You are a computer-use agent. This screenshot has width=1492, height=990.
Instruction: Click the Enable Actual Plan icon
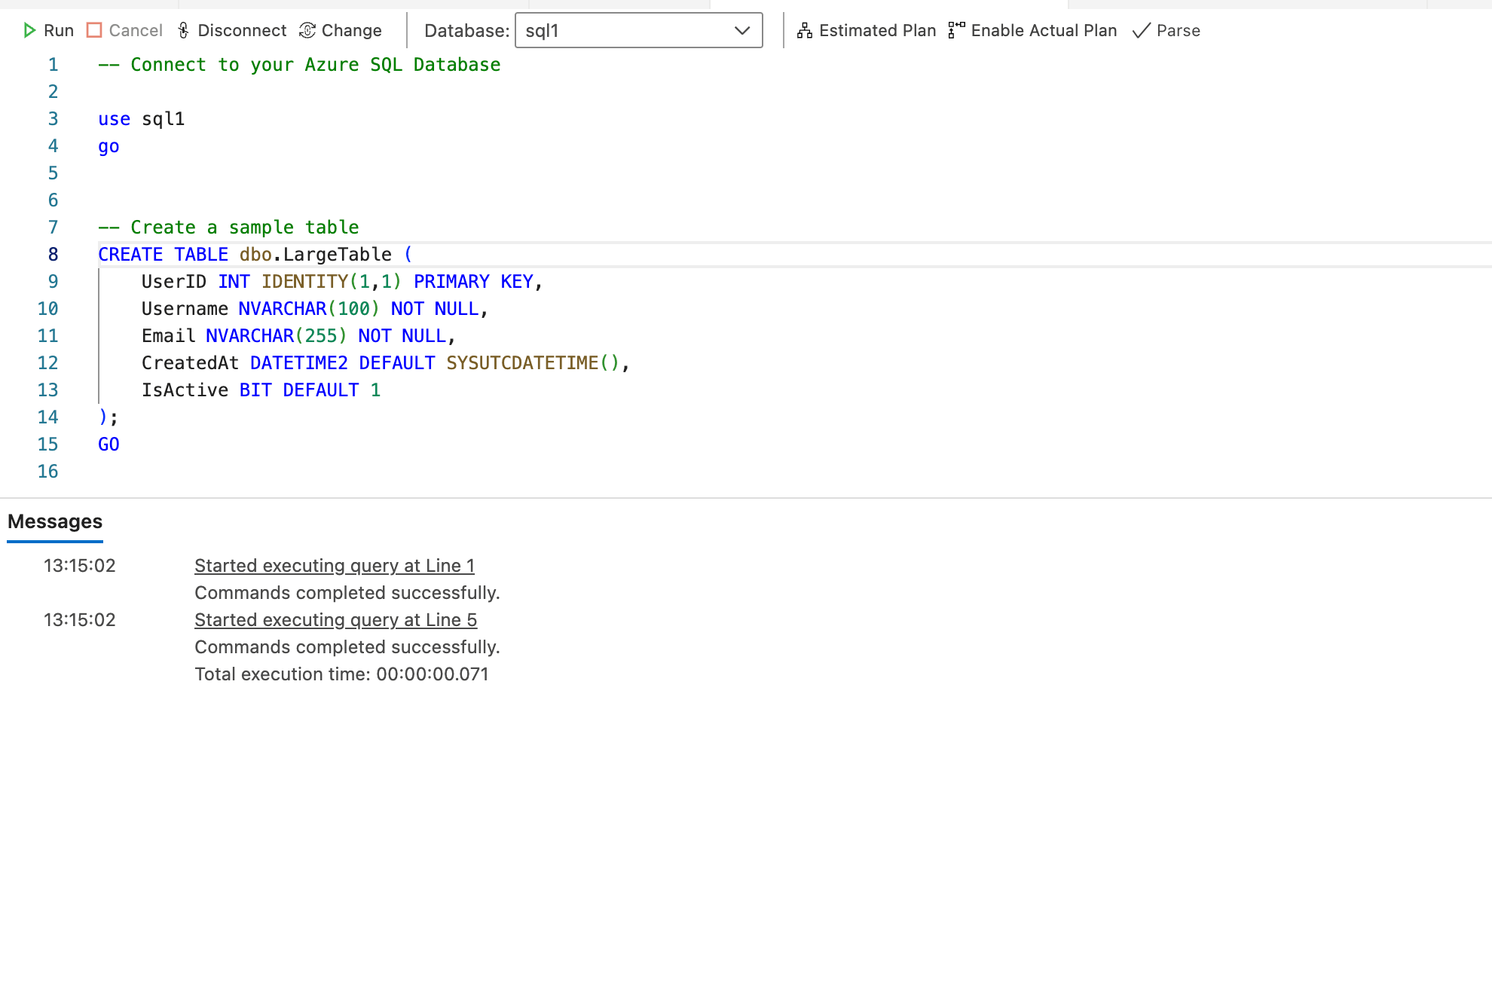pos(956,30)
